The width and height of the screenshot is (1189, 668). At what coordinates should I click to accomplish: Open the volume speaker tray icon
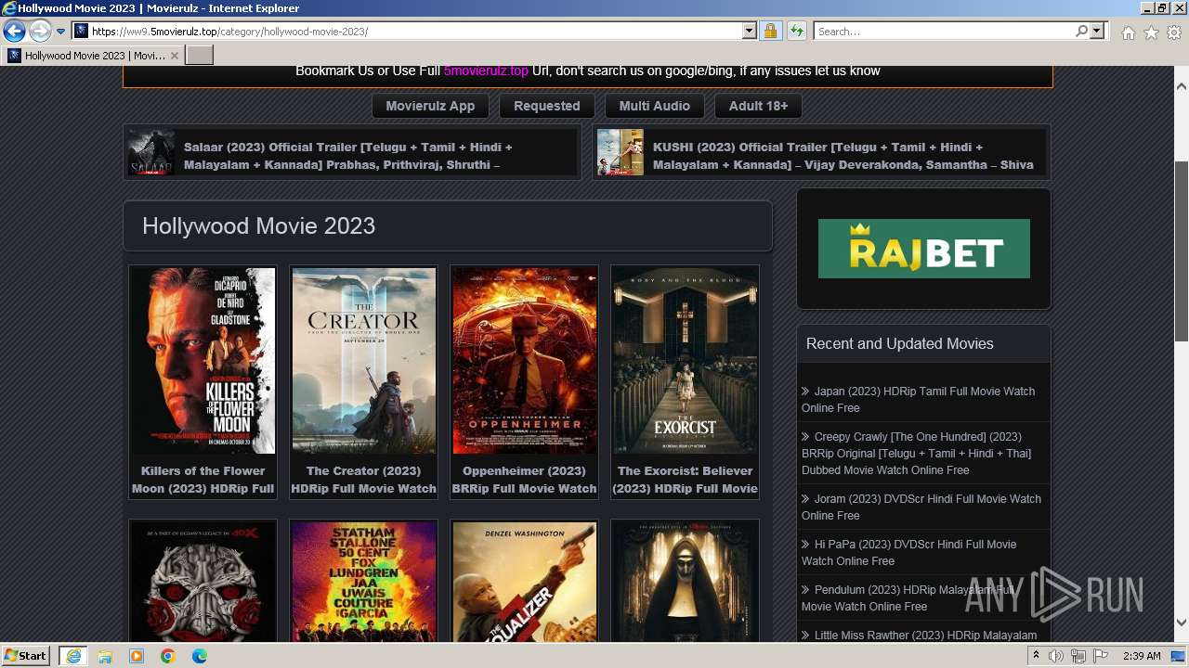point(1056,656)
